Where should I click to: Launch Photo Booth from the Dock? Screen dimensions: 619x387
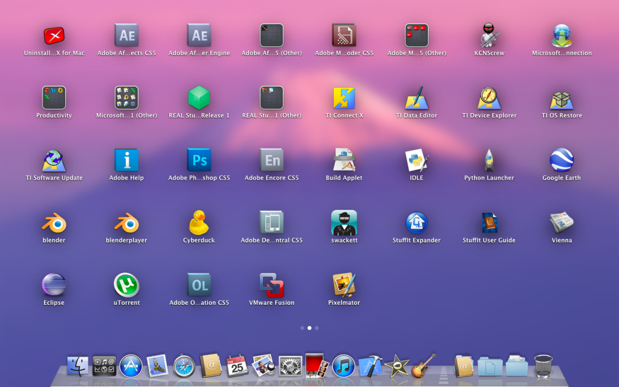(317, 365)
